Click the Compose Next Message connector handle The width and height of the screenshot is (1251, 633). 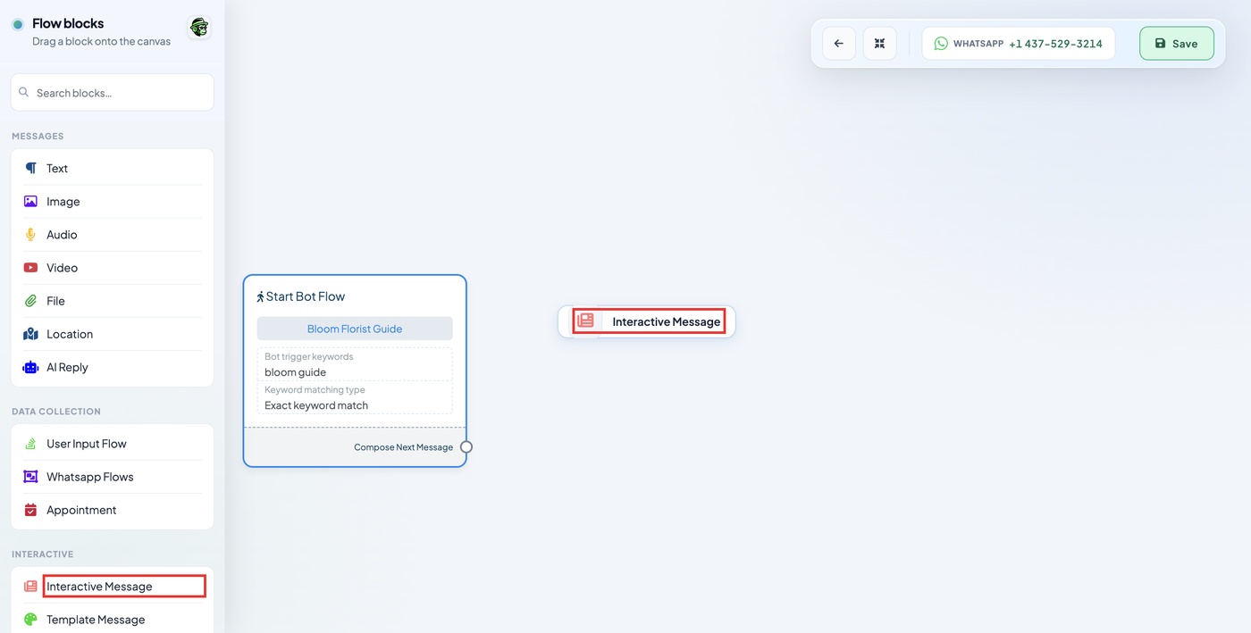point(466,447)
